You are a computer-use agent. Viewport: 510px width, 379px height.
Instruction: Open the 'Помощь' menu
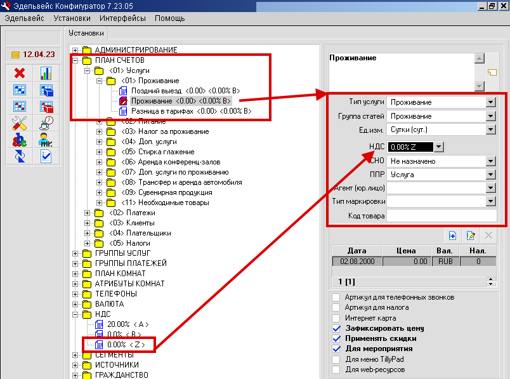tap(169, 18)
